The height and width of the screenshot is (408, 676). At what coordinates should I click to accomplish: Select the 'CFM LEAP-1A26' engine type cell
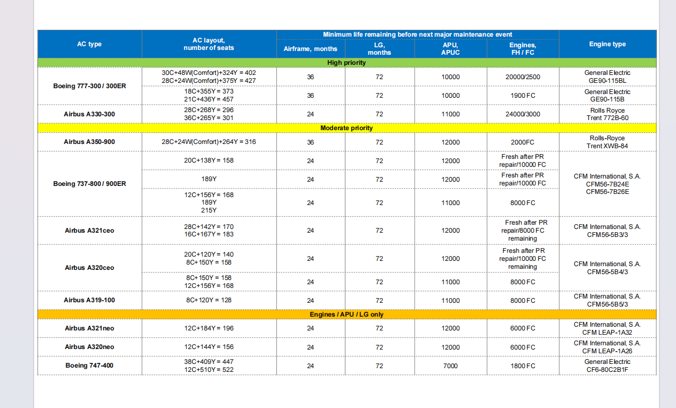607,347
